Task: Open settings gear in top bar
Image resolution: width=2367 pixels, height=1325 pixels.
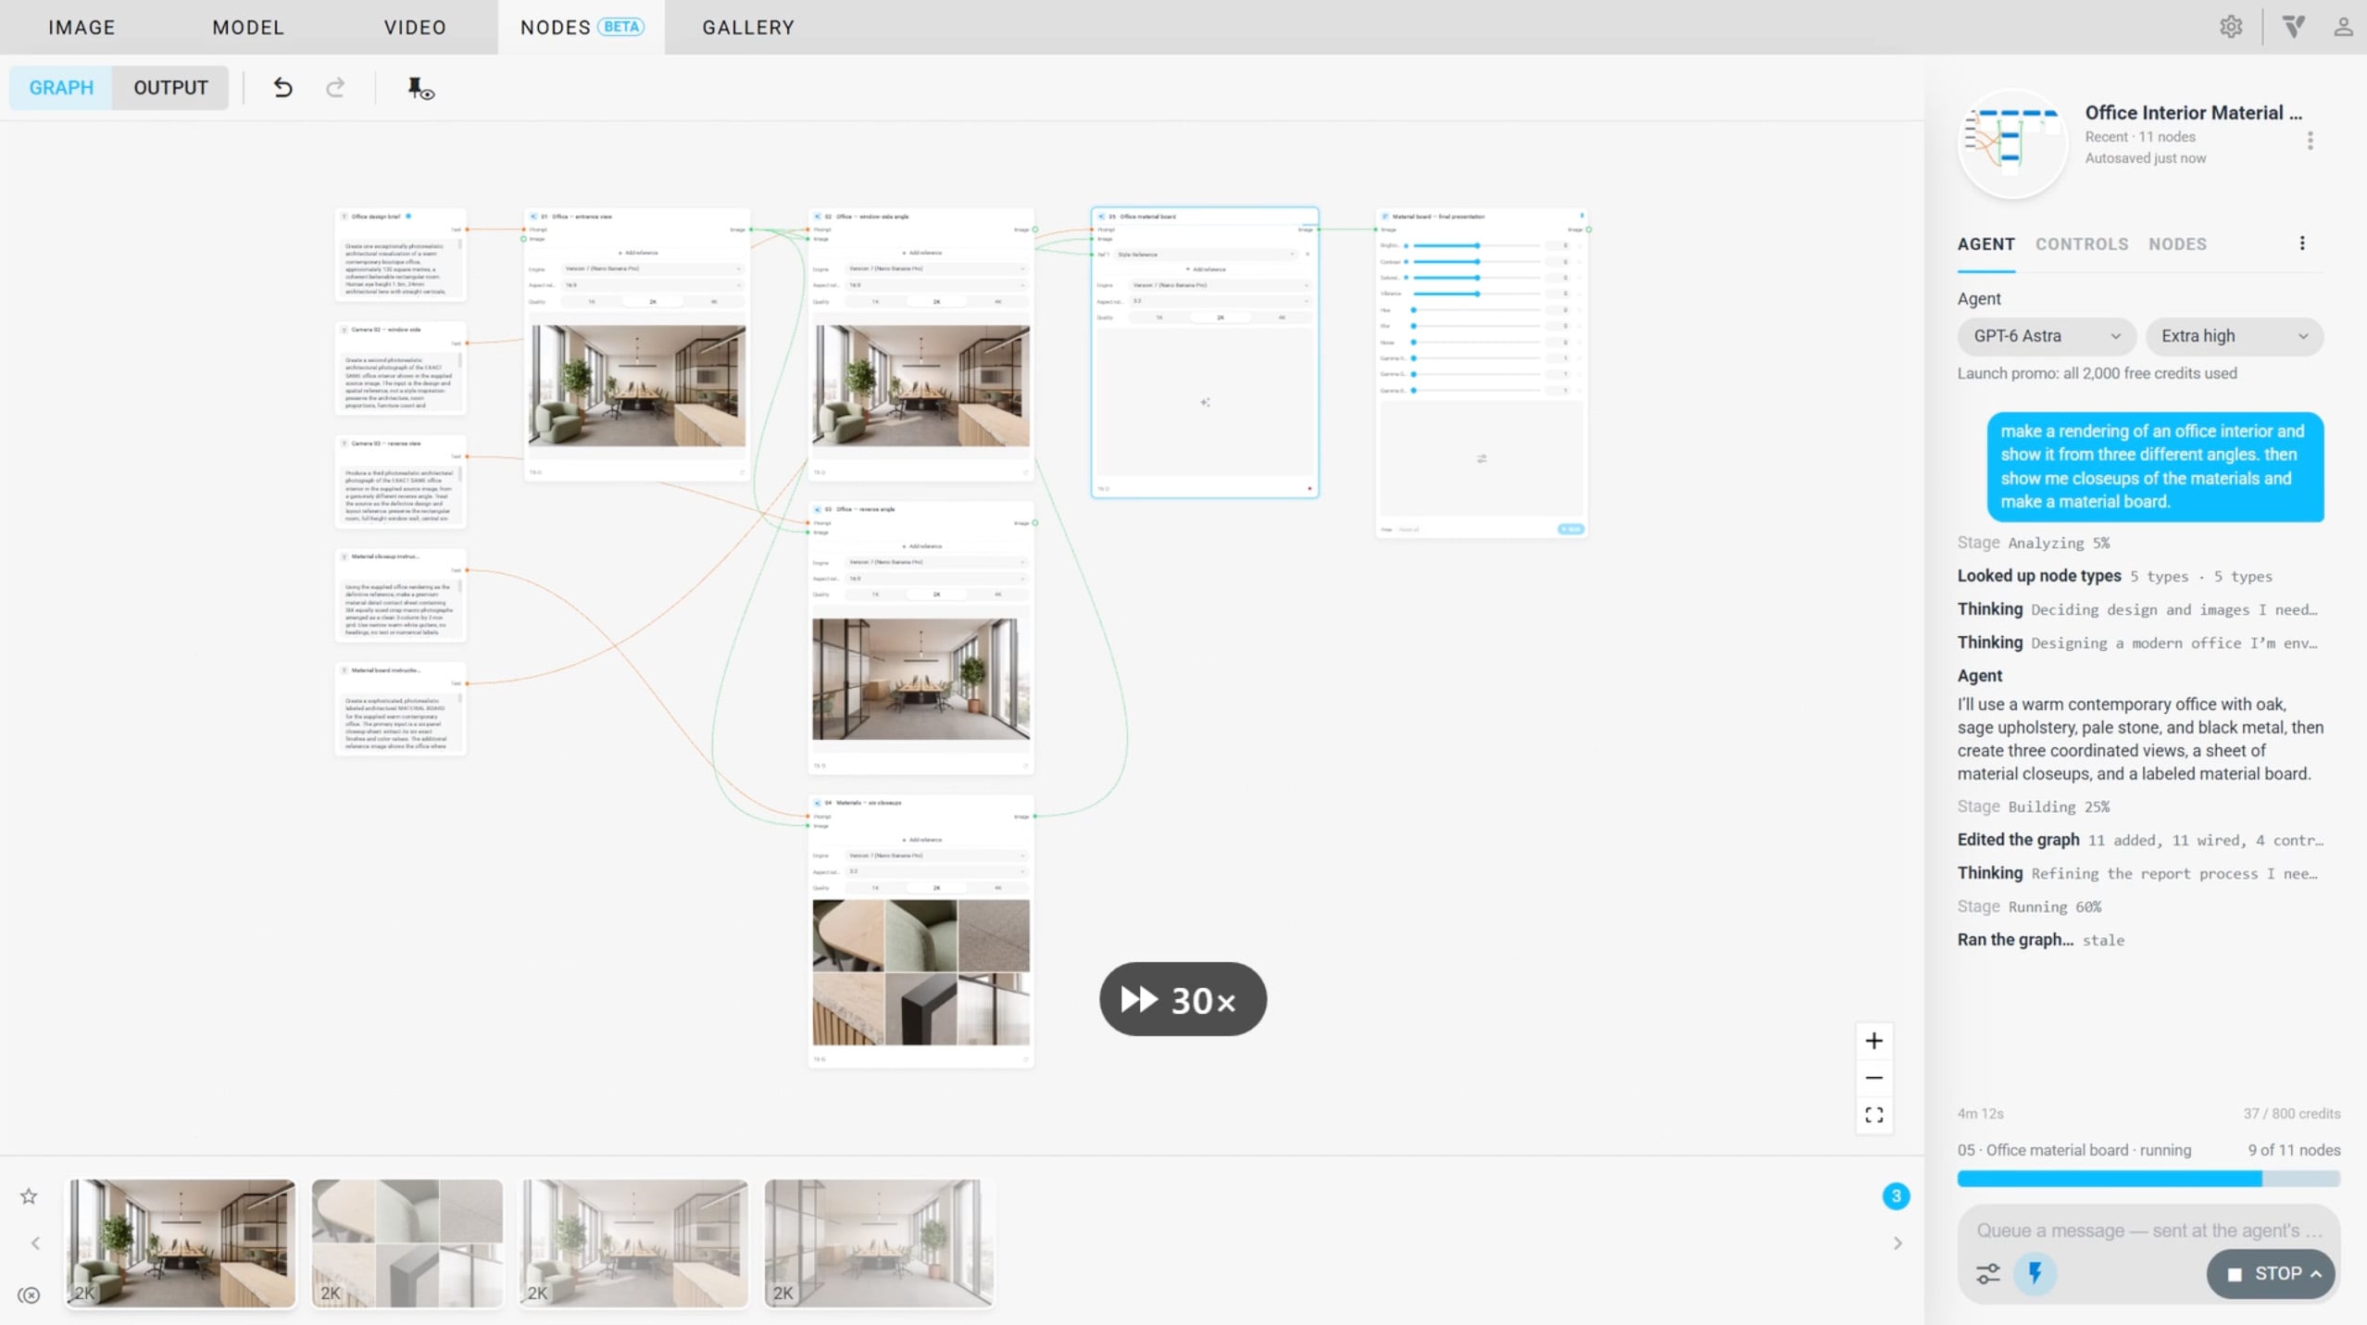Action: [2231, 27]
